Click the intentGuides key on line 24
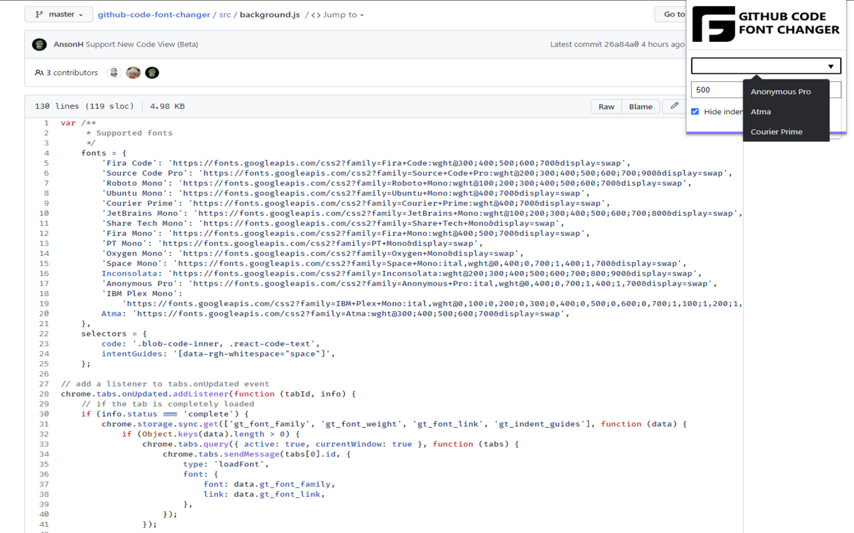 click(132, 354)
